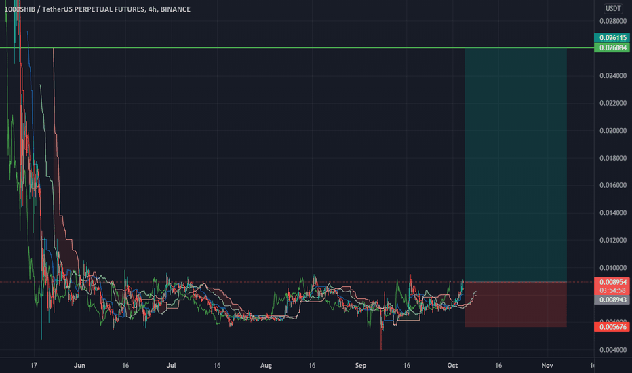Select the 0.026115 teal price label

612,38
